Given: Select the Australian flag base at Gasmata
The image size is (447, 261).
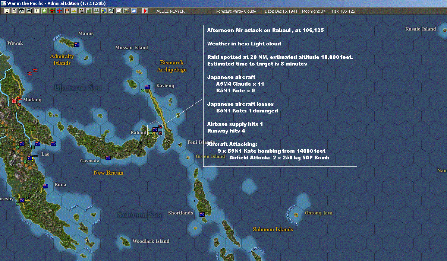Looking at the screenshot, I should [x=108, y=158].
